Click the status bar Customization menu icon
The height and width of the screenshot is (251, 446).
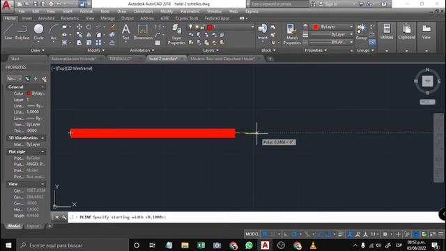click(x=441, y=234)
